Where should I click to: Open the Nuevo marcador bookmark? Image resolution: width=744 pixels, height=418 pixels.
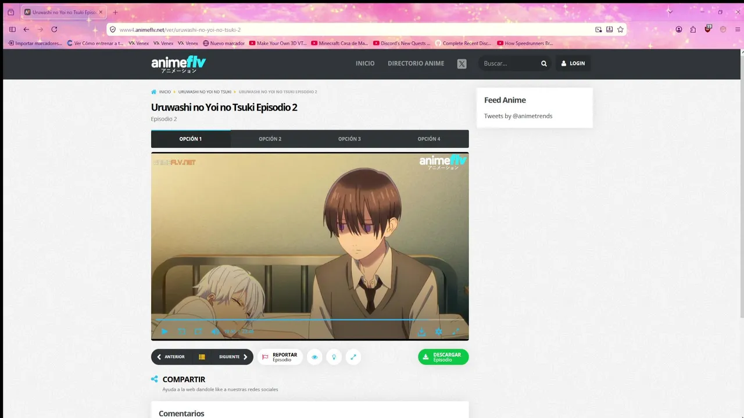click(x=224, y=44)
